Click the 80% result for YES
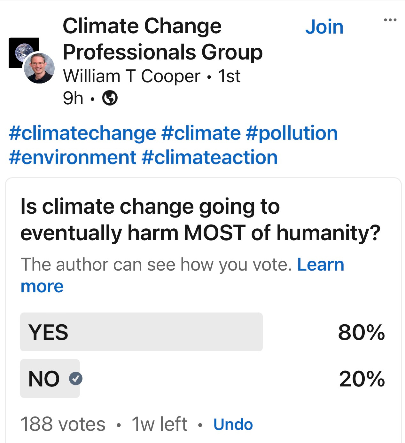Screen dimensions: 405x443 pos(362,332)
